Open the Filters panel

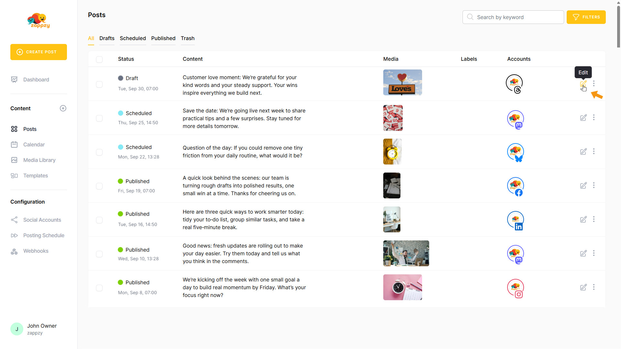pyautogui.click(x=586, y=17)
